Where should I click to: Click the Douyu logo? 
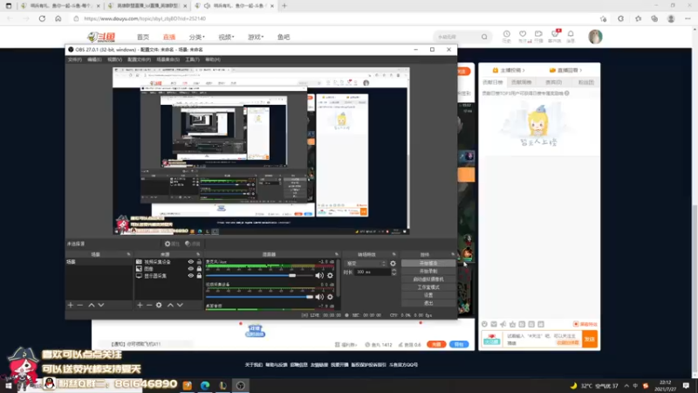click(101, 37)
